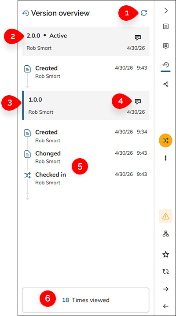Open the comment icon on version 1.0.0
This screenshot has height=316, width=176.
coord(138,101)
